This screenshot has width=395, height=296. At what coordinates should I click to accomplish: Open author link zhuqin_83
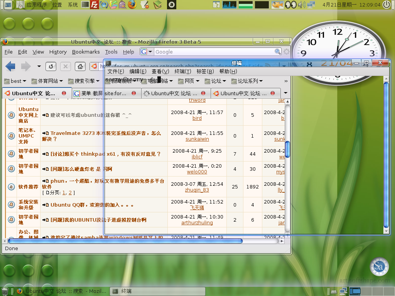(x=197, y=190)
